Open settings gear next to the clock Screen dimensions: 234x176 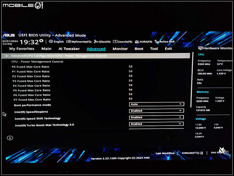pos(41,41)
